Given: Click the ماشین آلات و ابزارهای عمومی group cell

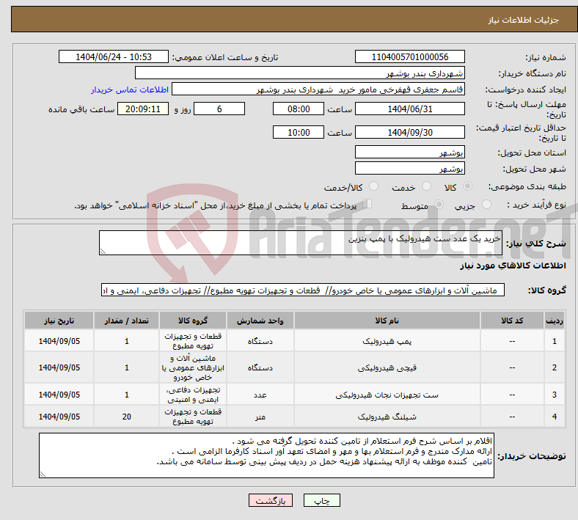Looking at the screenshot, I should point(193,367).
